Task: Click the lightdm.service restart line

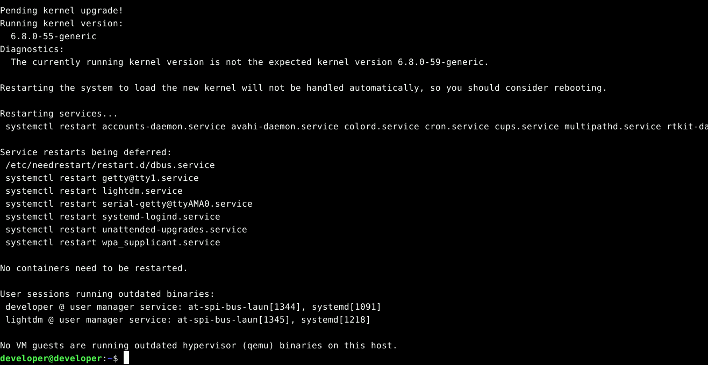Action: pyautogui.click(x=142, y=191)
